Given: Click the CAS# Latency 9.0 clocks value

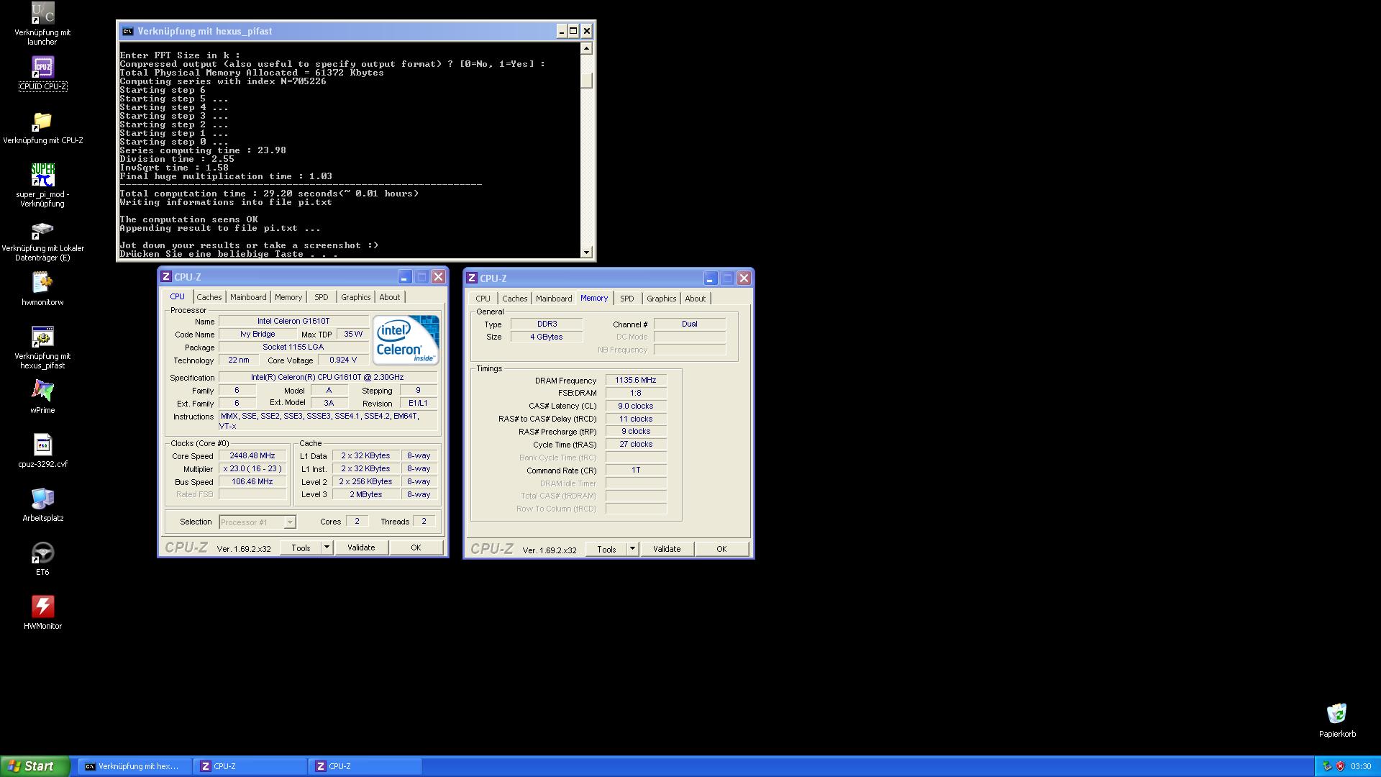Looking at the screenshot, I should click(636, 406).
